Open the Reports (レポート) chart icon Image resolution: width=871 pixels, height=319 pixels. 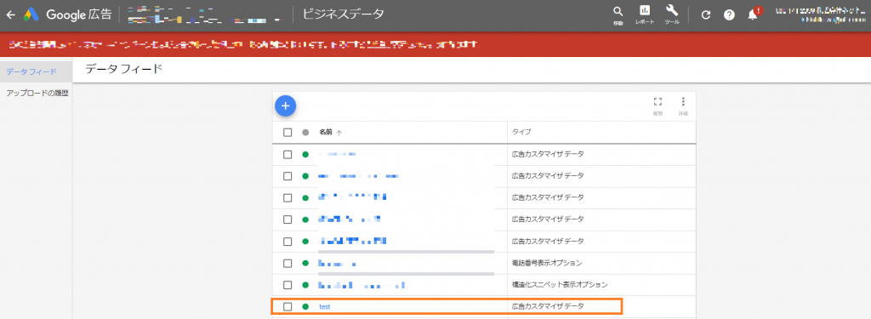point(645,11)
